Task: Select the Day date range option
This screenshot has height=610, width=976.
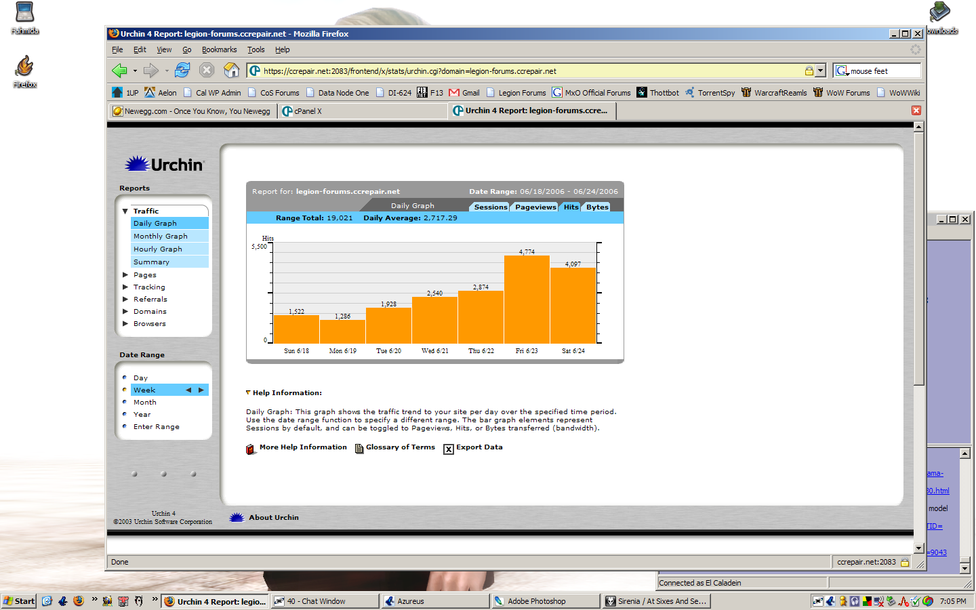Action: click(x=140, y=378)
